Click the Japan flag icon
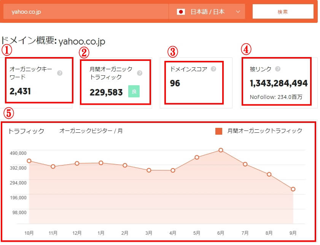Image resolution: width=320 pixels, height=245 pixels. point(181,12)
